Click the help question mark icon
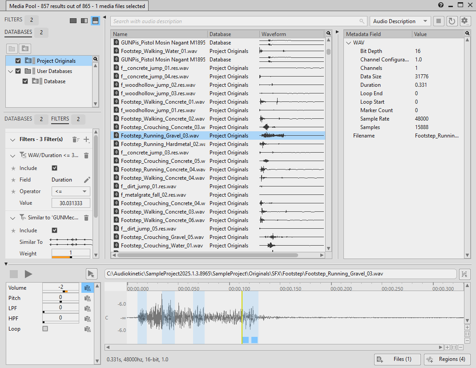The width and height of the screenshot is (476, 368). point(441,5)
